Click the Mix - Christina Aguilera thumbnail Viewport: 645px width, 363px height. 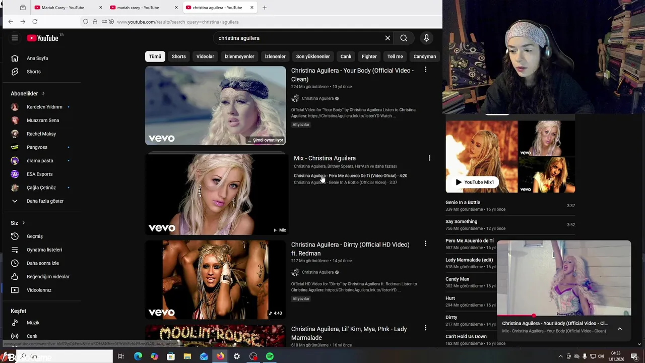[217, 194]
